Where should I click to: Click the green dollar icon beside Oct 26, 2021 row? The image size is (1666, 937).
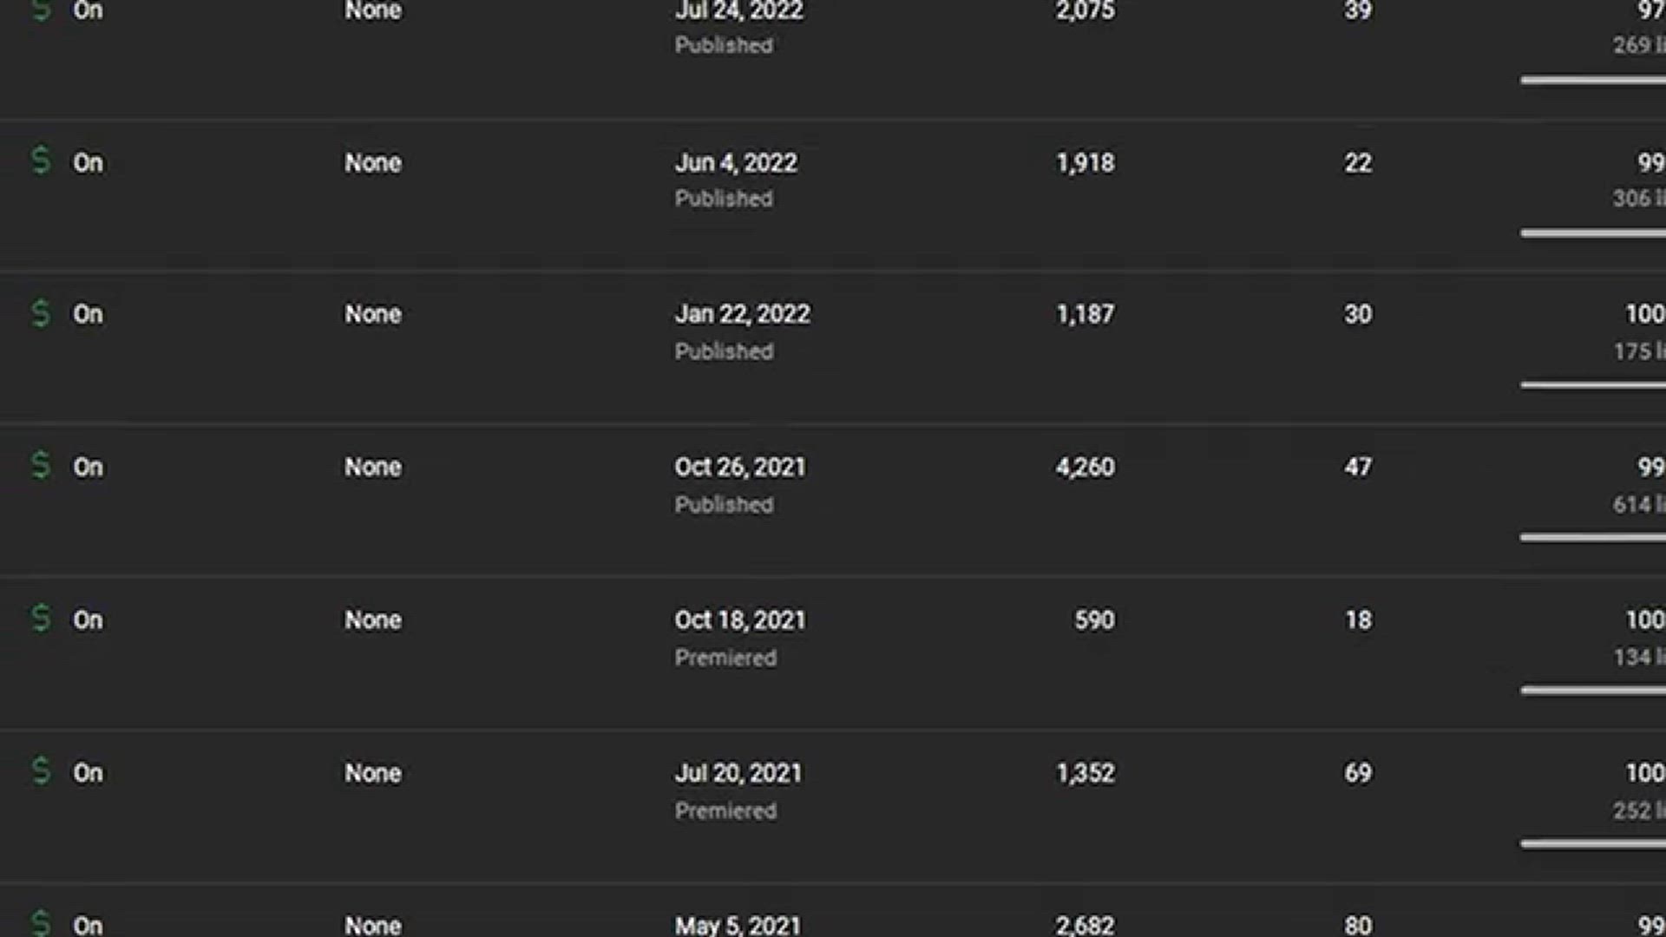click(x=41, y=466)
